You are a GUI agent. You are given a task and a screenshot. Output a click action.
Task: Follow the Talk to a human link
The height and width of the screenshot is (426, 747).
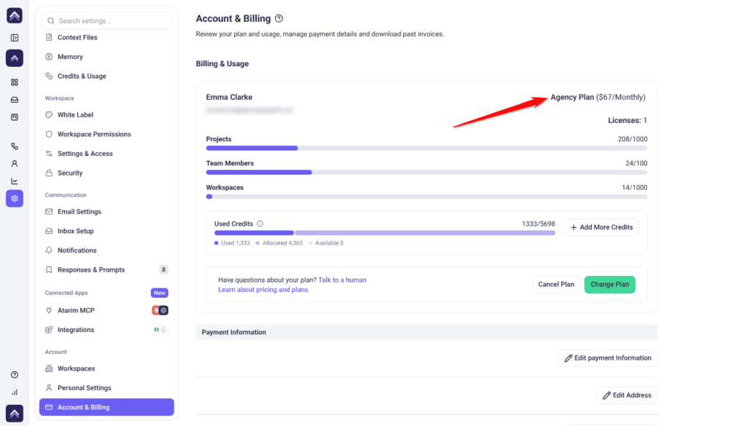[x=342, y=280]
